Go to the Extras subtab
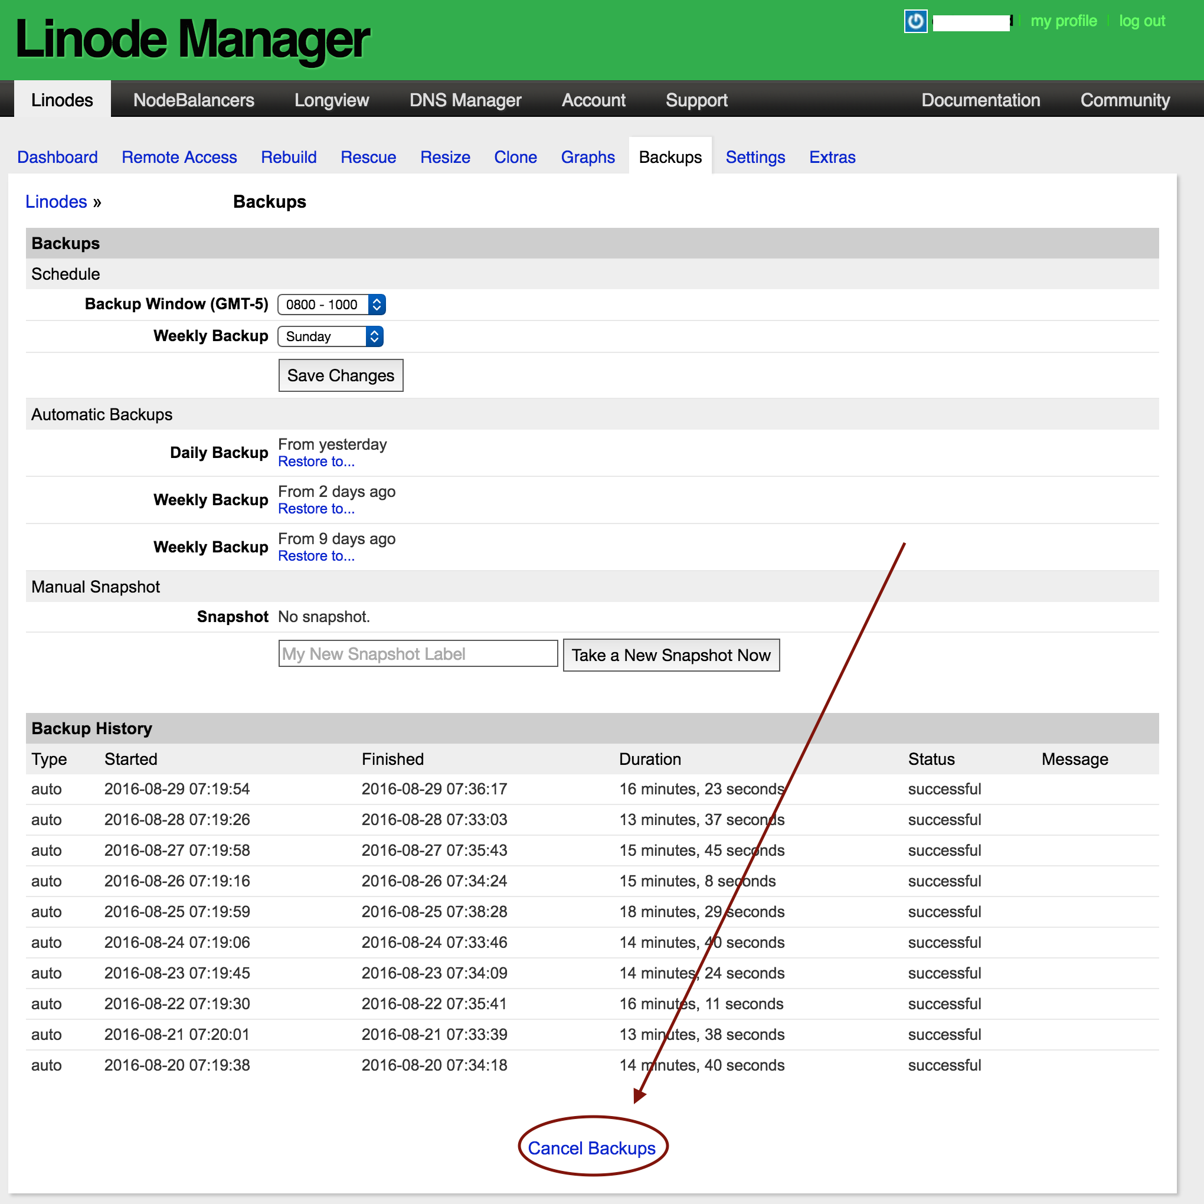 (832, 157)
